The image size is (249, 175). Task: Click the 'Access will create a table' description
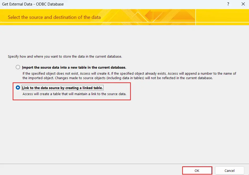74,94
